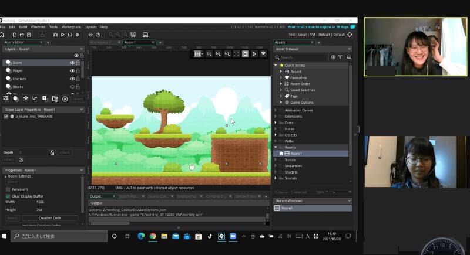The width and height of the screenshot is (470, 255).
Task: Collapse the Asset Browser header chevron
Action: tap(349, 49)
